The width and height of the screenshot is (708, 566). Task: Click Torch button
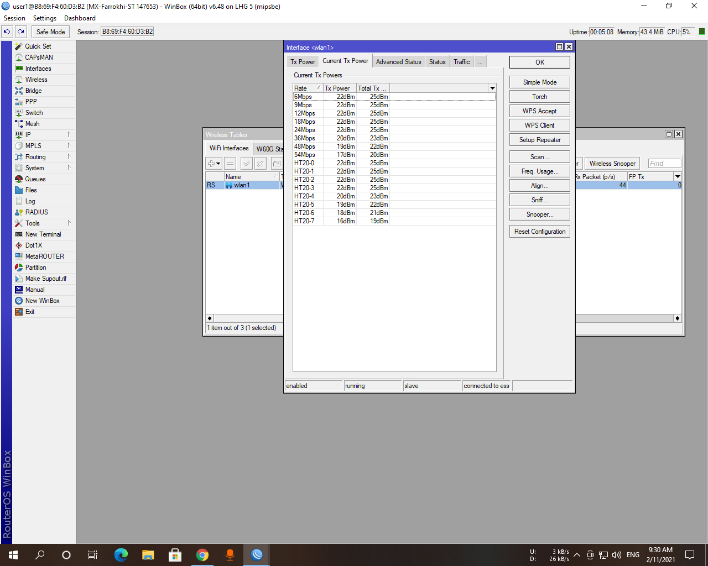coord(540,97)
